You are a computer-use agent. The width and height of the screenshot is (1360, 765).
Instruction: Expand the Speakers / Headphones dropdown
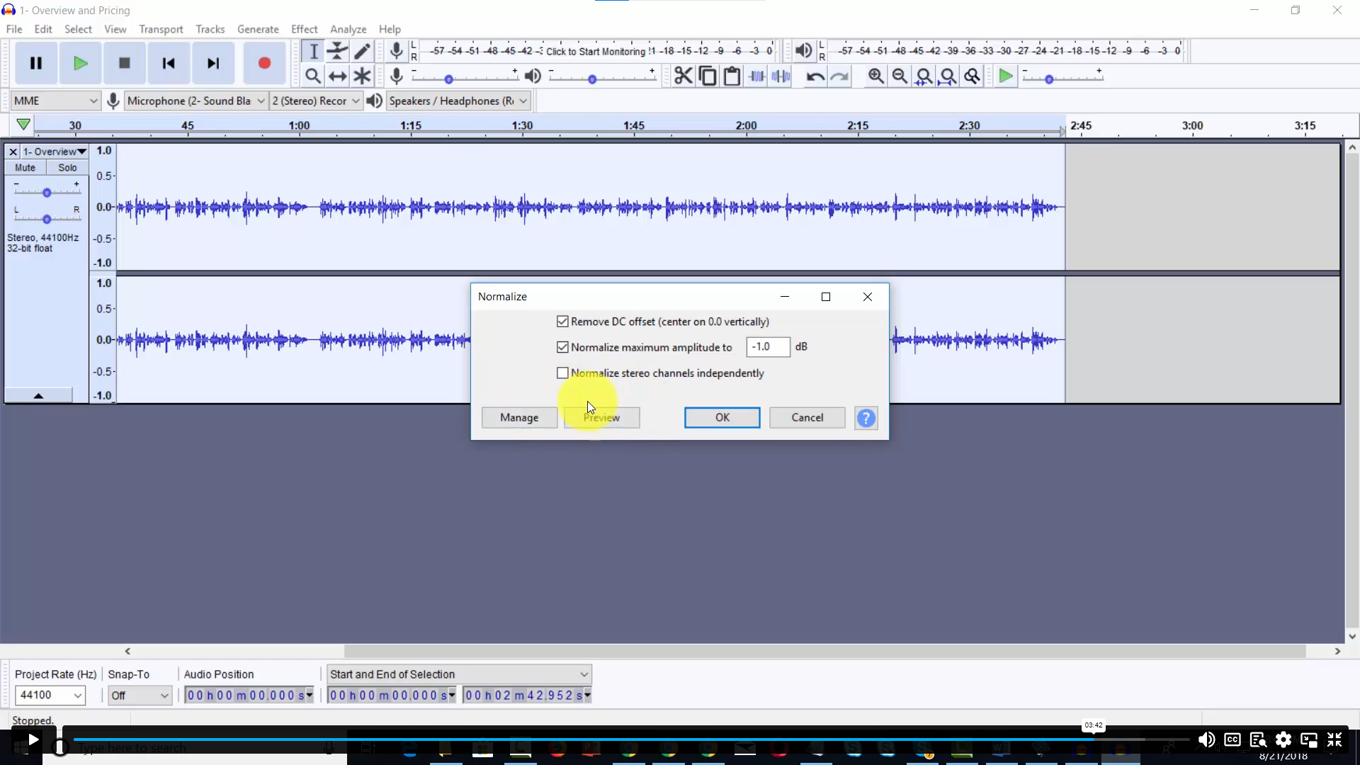(522, 101)
